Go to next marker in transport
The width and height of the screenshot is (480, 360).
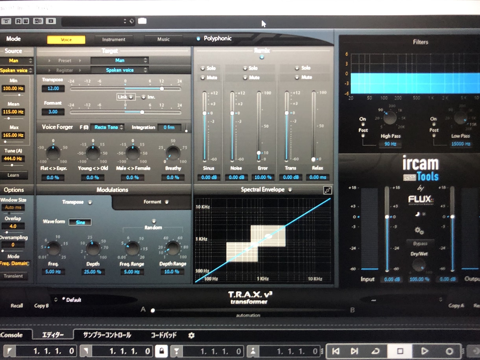(x=354, y=351)
